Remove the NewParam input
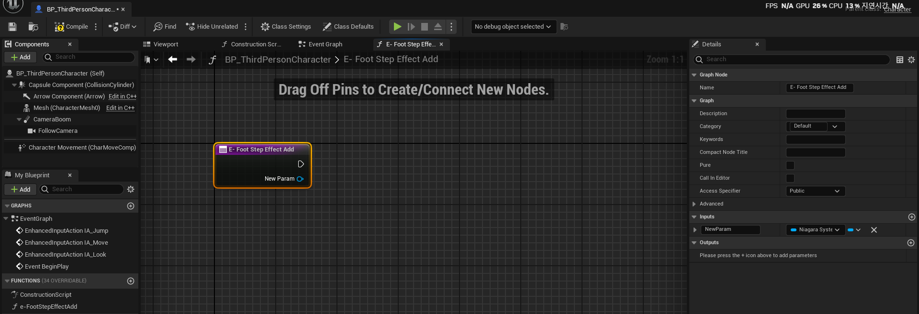919x314 pixels. pyautogui.click(x=874, y=230)
